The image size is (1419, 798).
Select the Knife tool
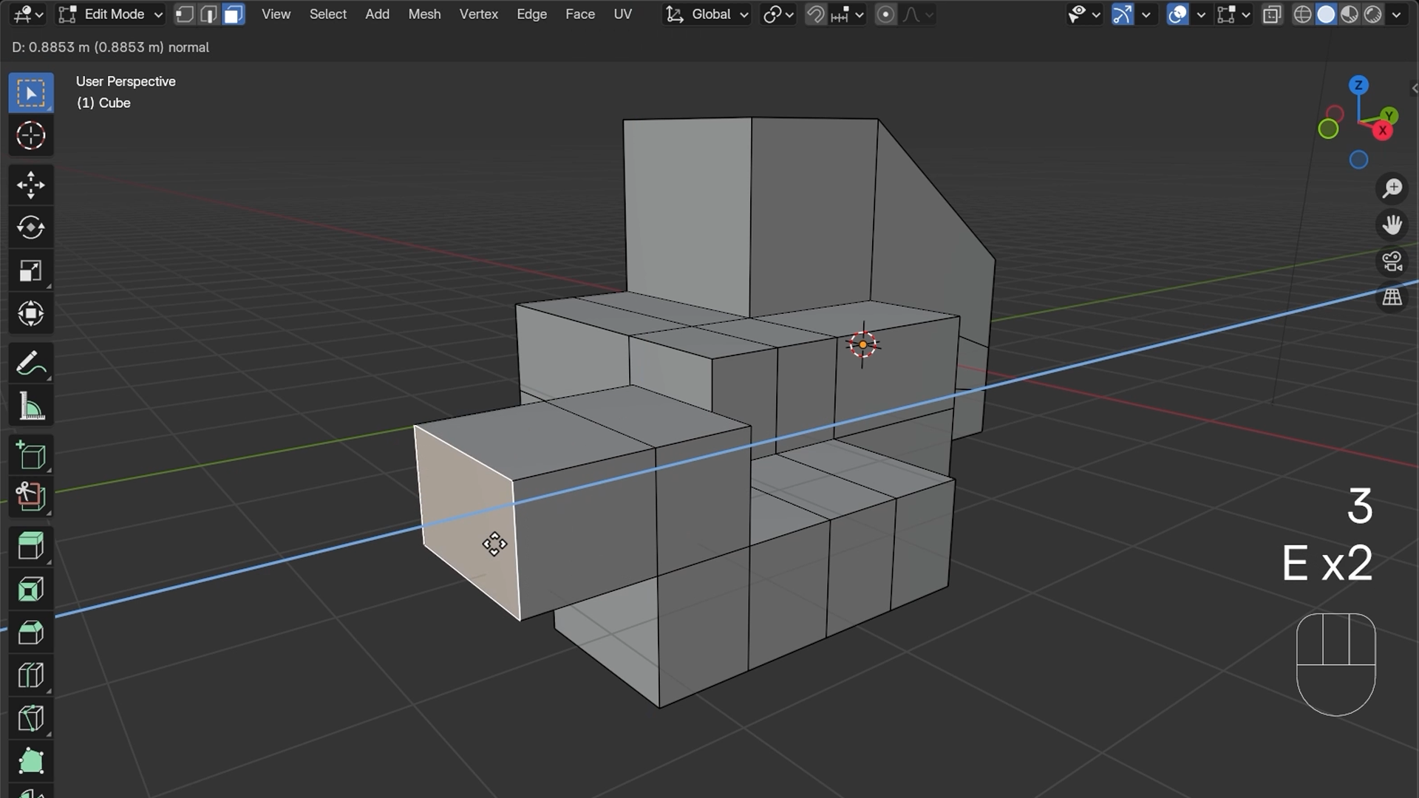[x=31, y=718]
